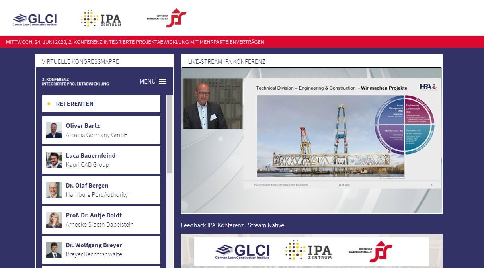
Task: Click the 2. Konferenz Integrierte Projektabwicklung title
Action: [75, 82]
